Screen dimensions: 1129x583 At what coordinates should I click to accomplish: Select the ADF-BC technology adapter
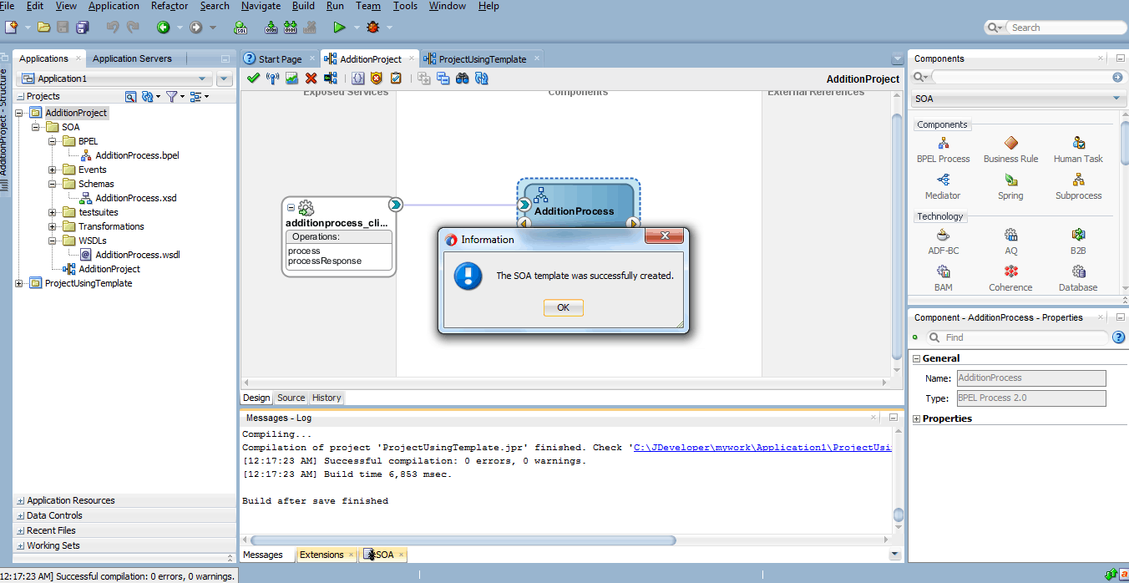coord(943,242)
